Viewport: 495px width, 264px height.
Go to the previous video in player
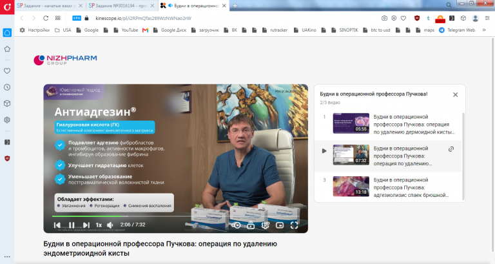pyautogui.click(x=57, y=225)
